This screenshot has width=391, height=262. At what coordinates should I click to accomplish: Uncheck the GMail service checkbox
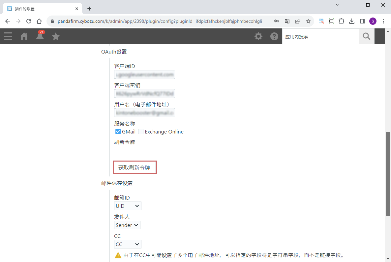pos(118,132)
